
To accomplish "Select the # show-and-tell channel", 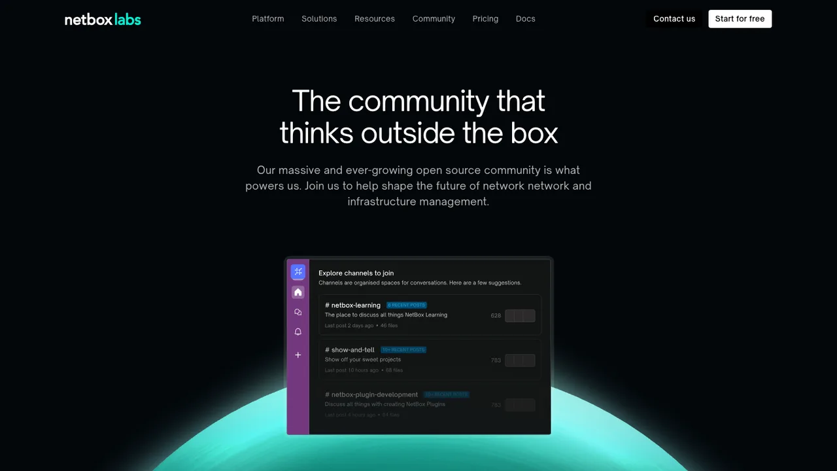I will click(x=430, y=359).
